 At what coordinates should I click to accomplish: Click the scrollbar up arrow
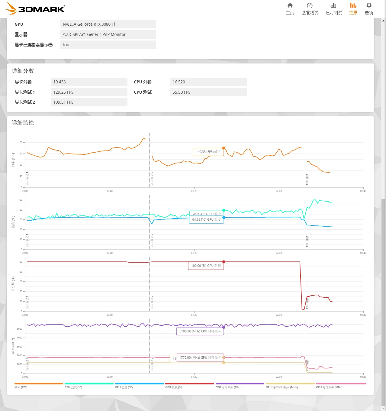pyautogui.click(x=383, y=21)
